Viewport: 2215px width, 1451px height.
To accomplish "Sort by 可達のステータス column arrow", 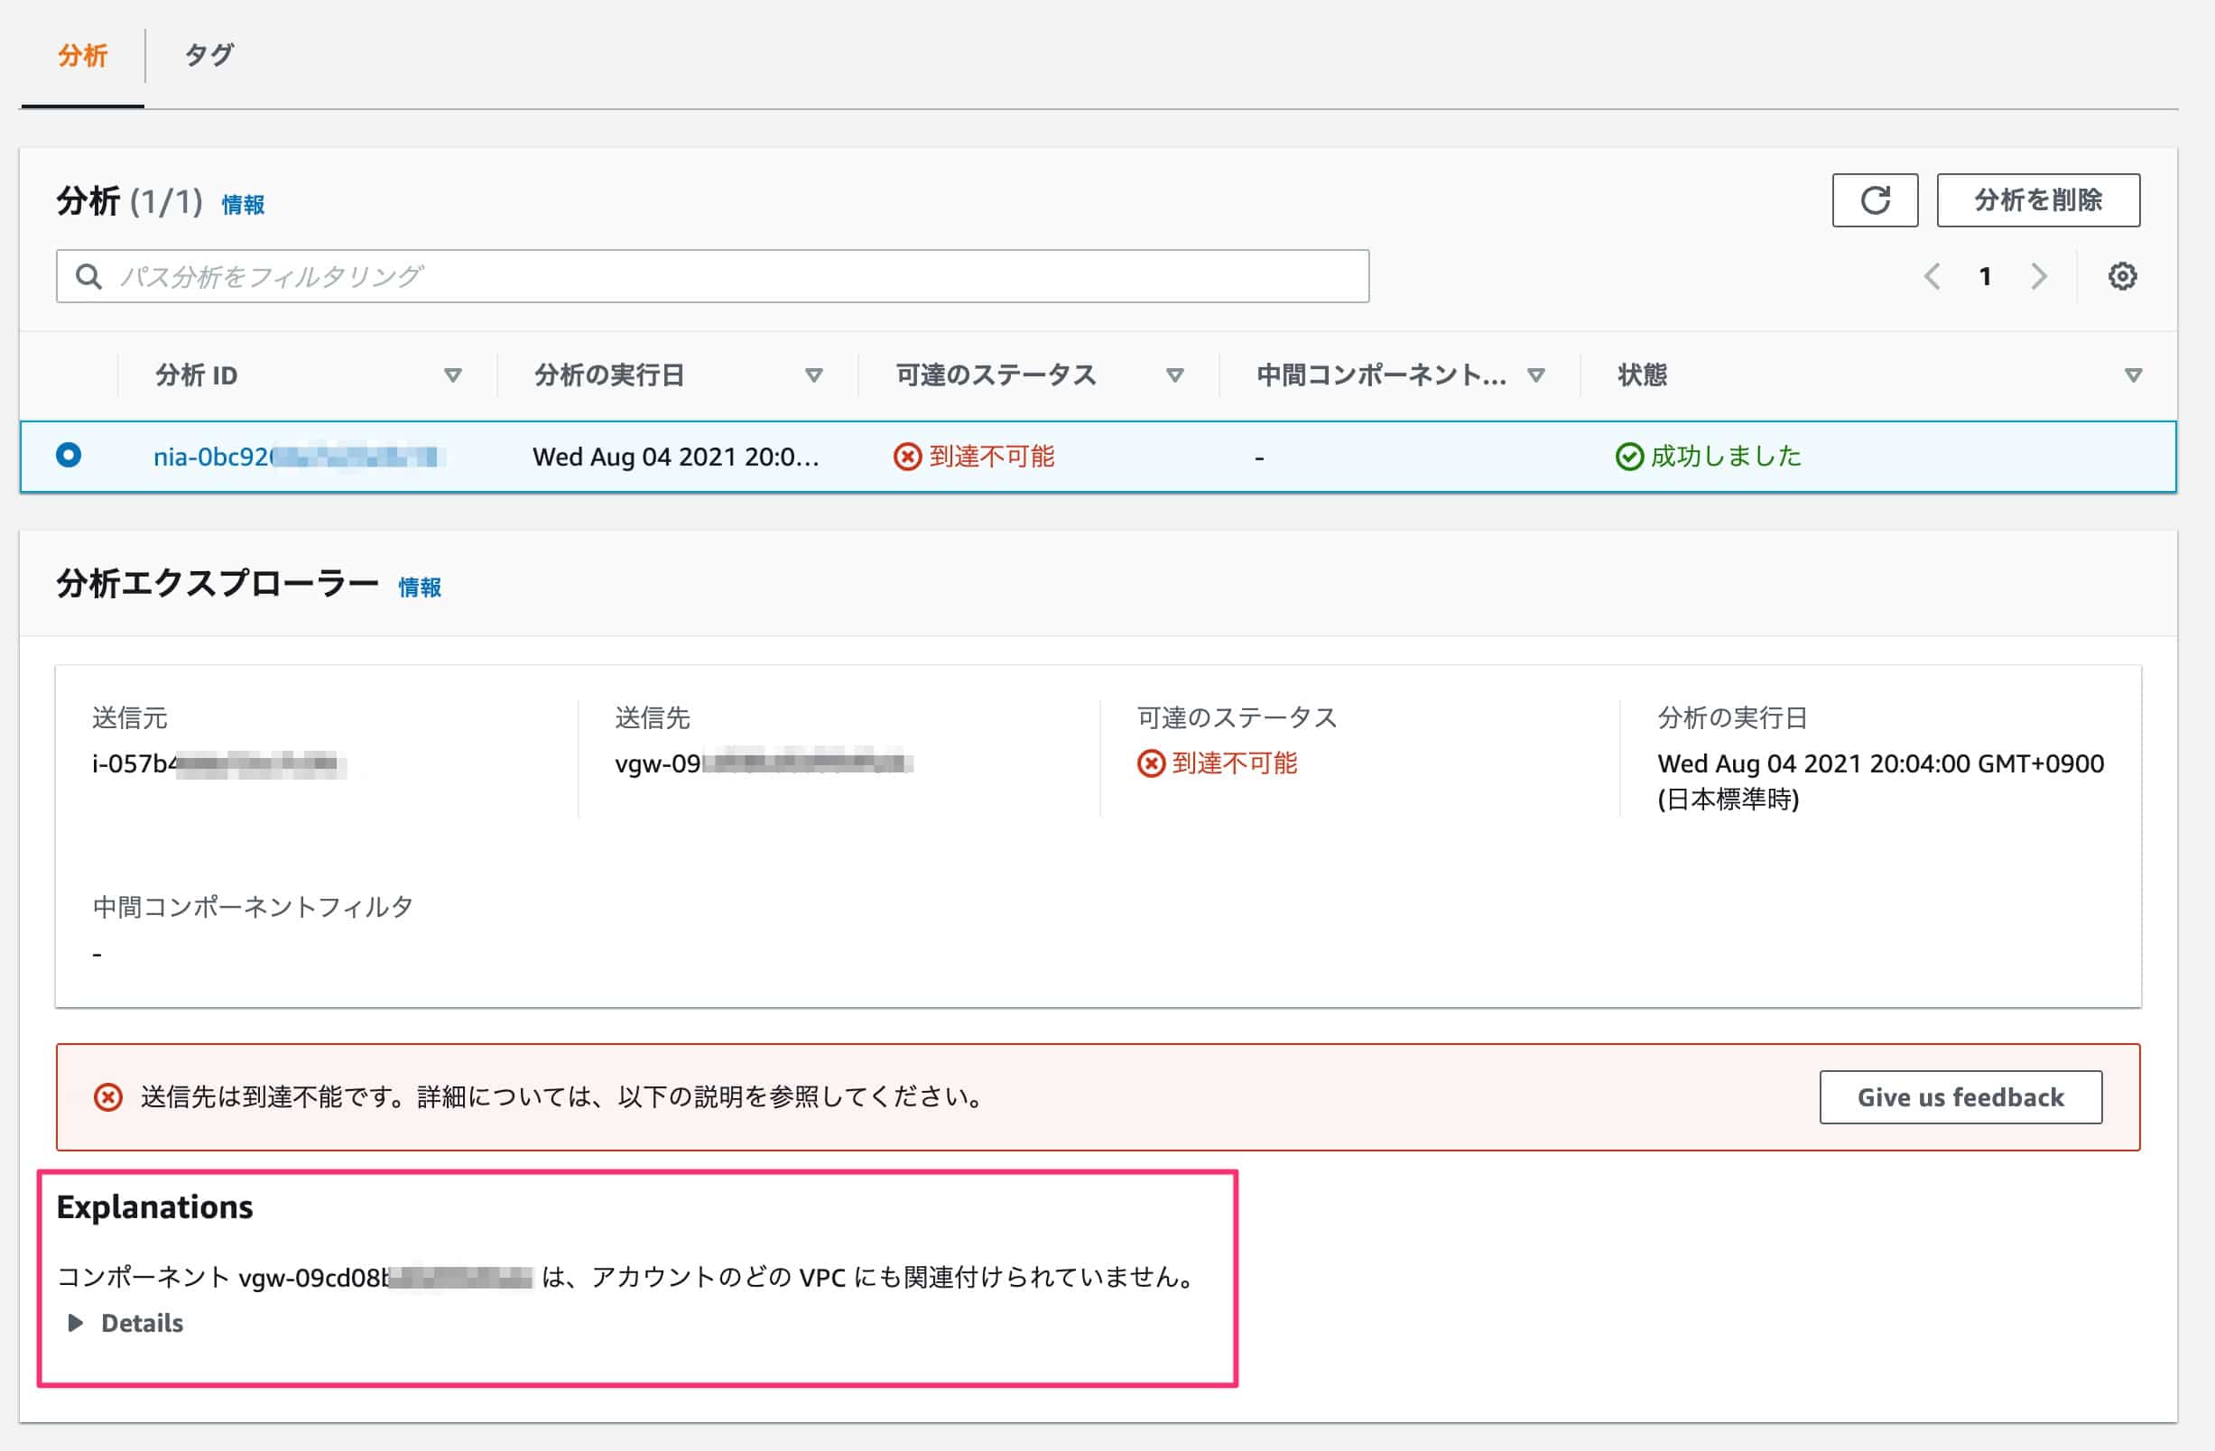I will click(x=1174, y=374).
